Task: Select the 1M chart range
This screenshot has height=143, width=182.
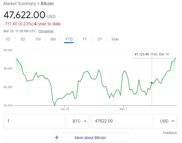Action: (38, 39)
